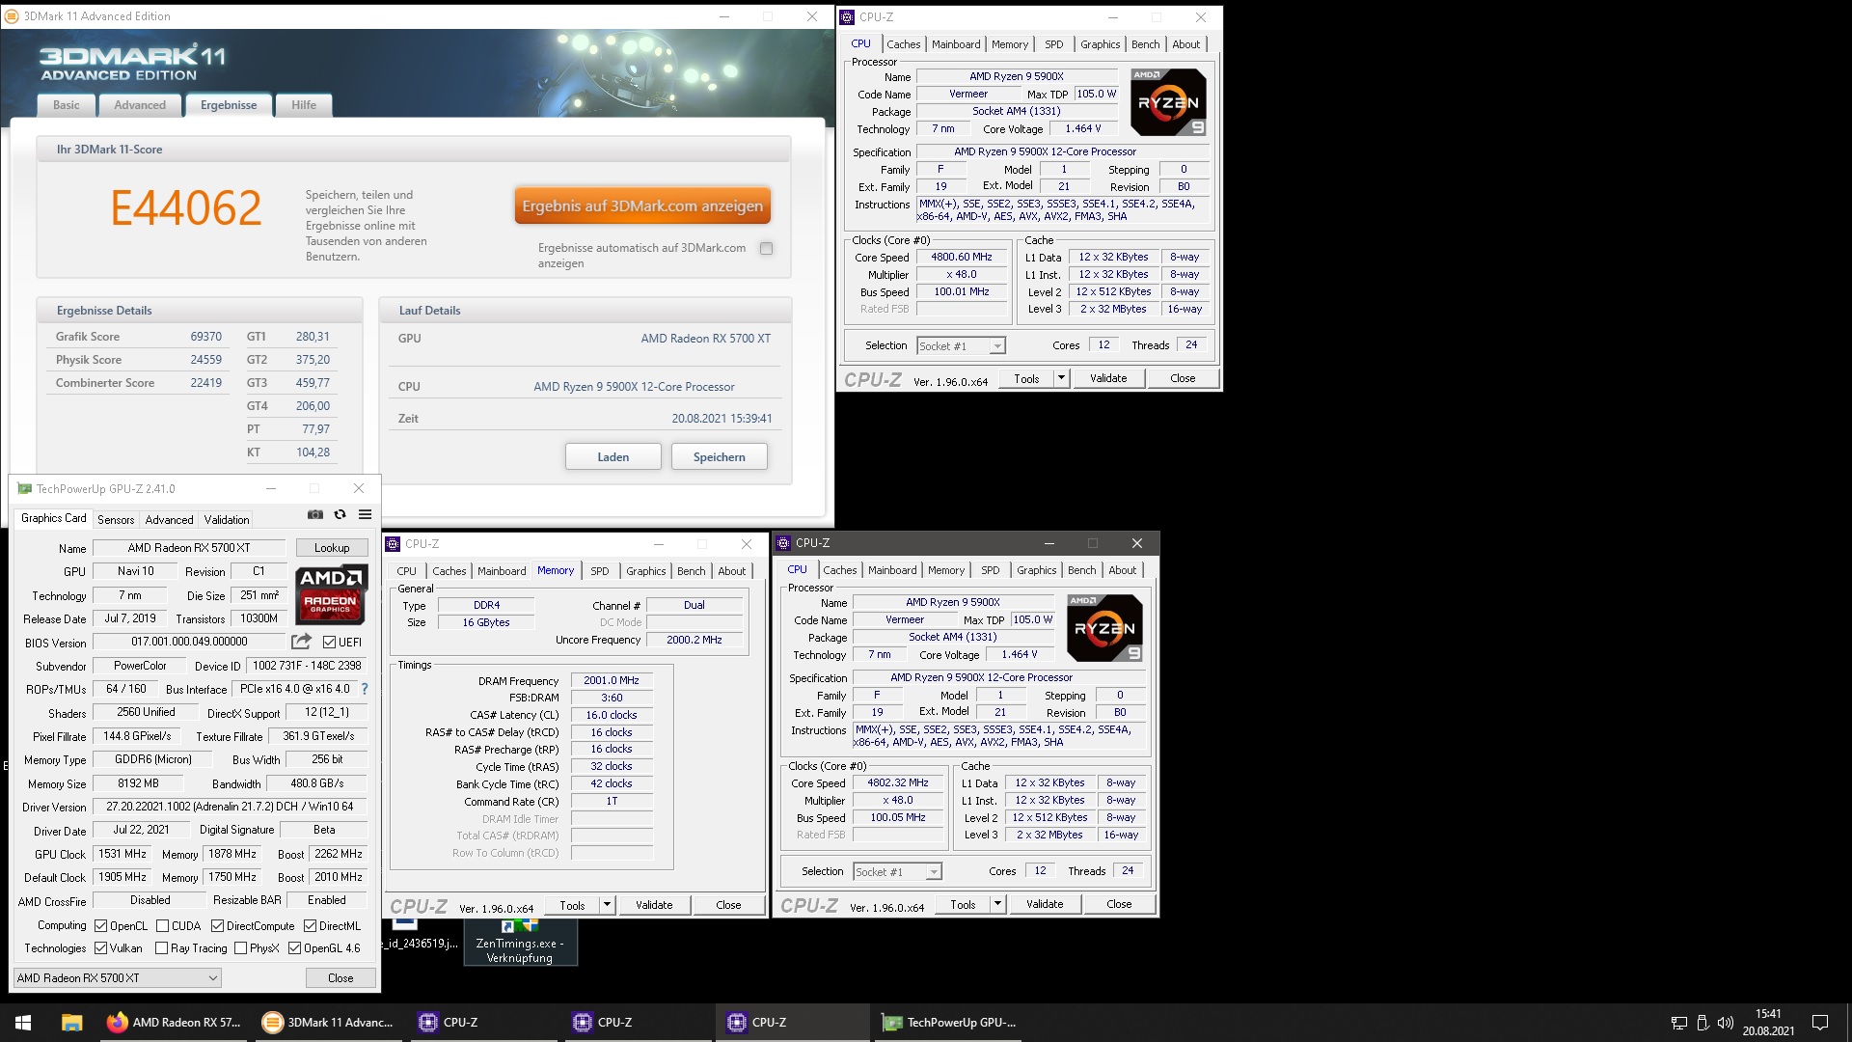Click the GPU-Z window title icon

(x=24, y=489)
